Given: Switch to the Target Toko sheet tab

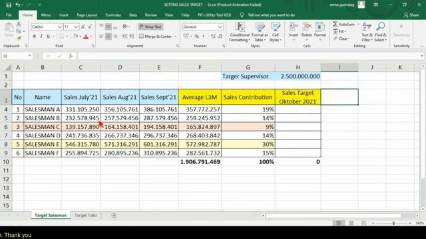Looking at the screenshot, I should tap(86, 215).
